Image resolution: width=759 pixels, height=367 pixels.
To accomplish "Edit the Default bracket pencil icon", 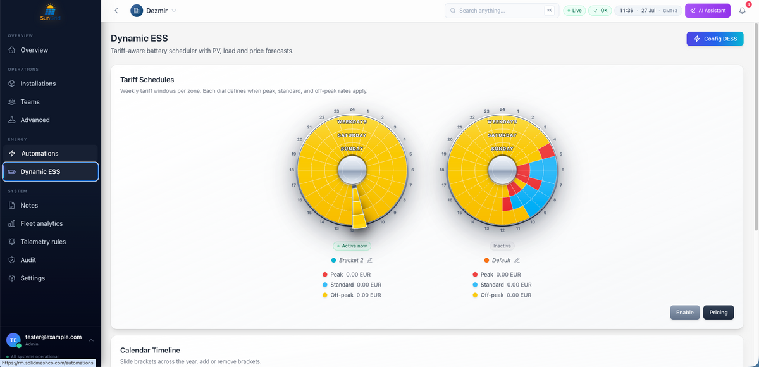I will click(517, 260).
